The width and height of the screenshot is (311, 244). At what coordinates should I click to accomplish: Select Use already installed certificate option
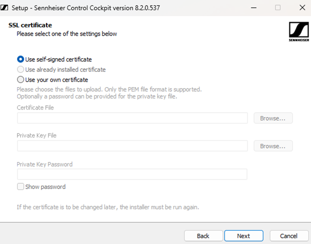(21, 70)
